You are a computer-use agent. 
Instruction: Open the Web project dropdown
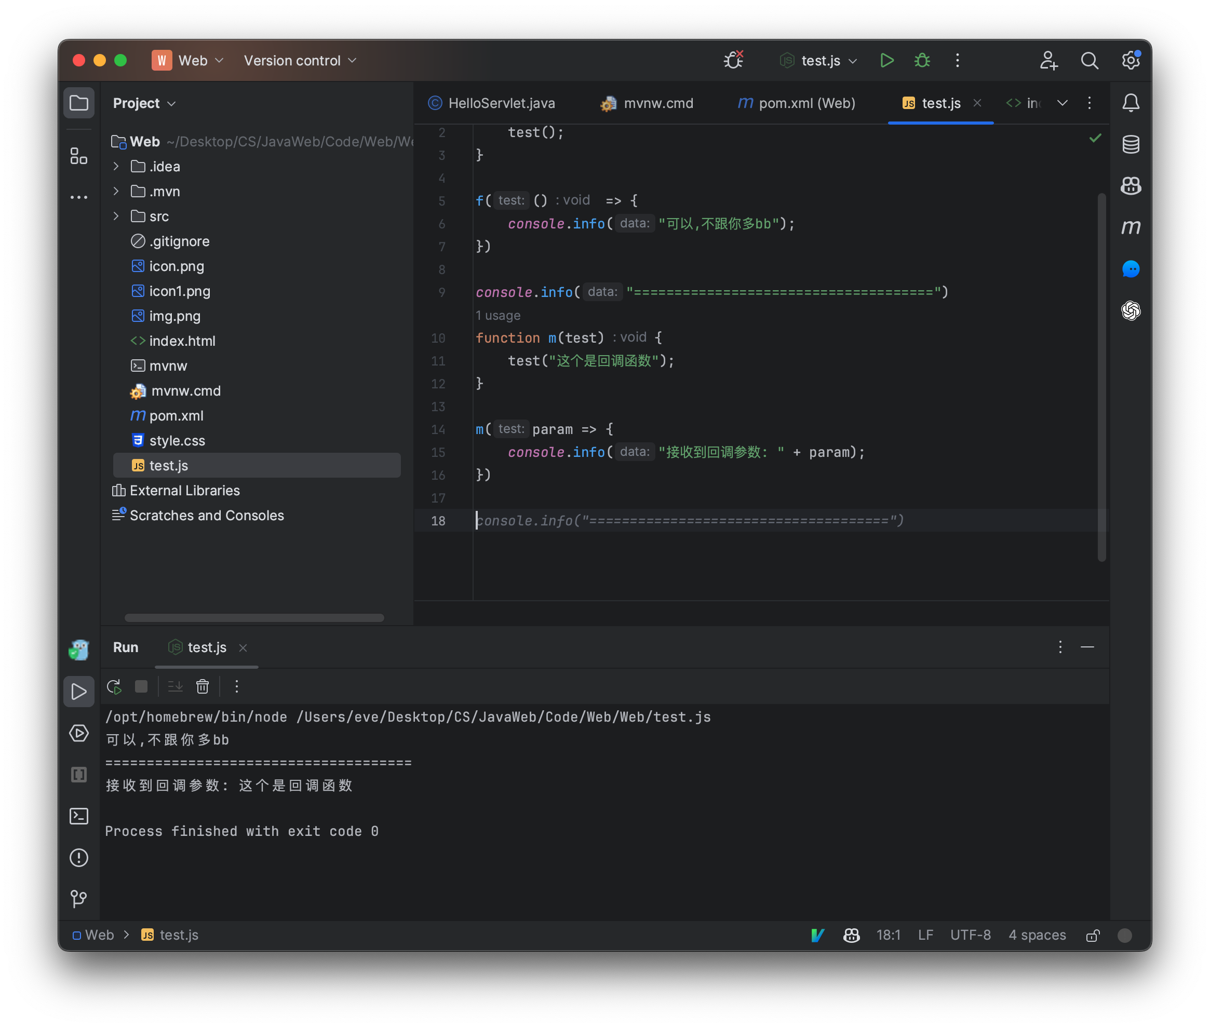[x=189, y=60]
